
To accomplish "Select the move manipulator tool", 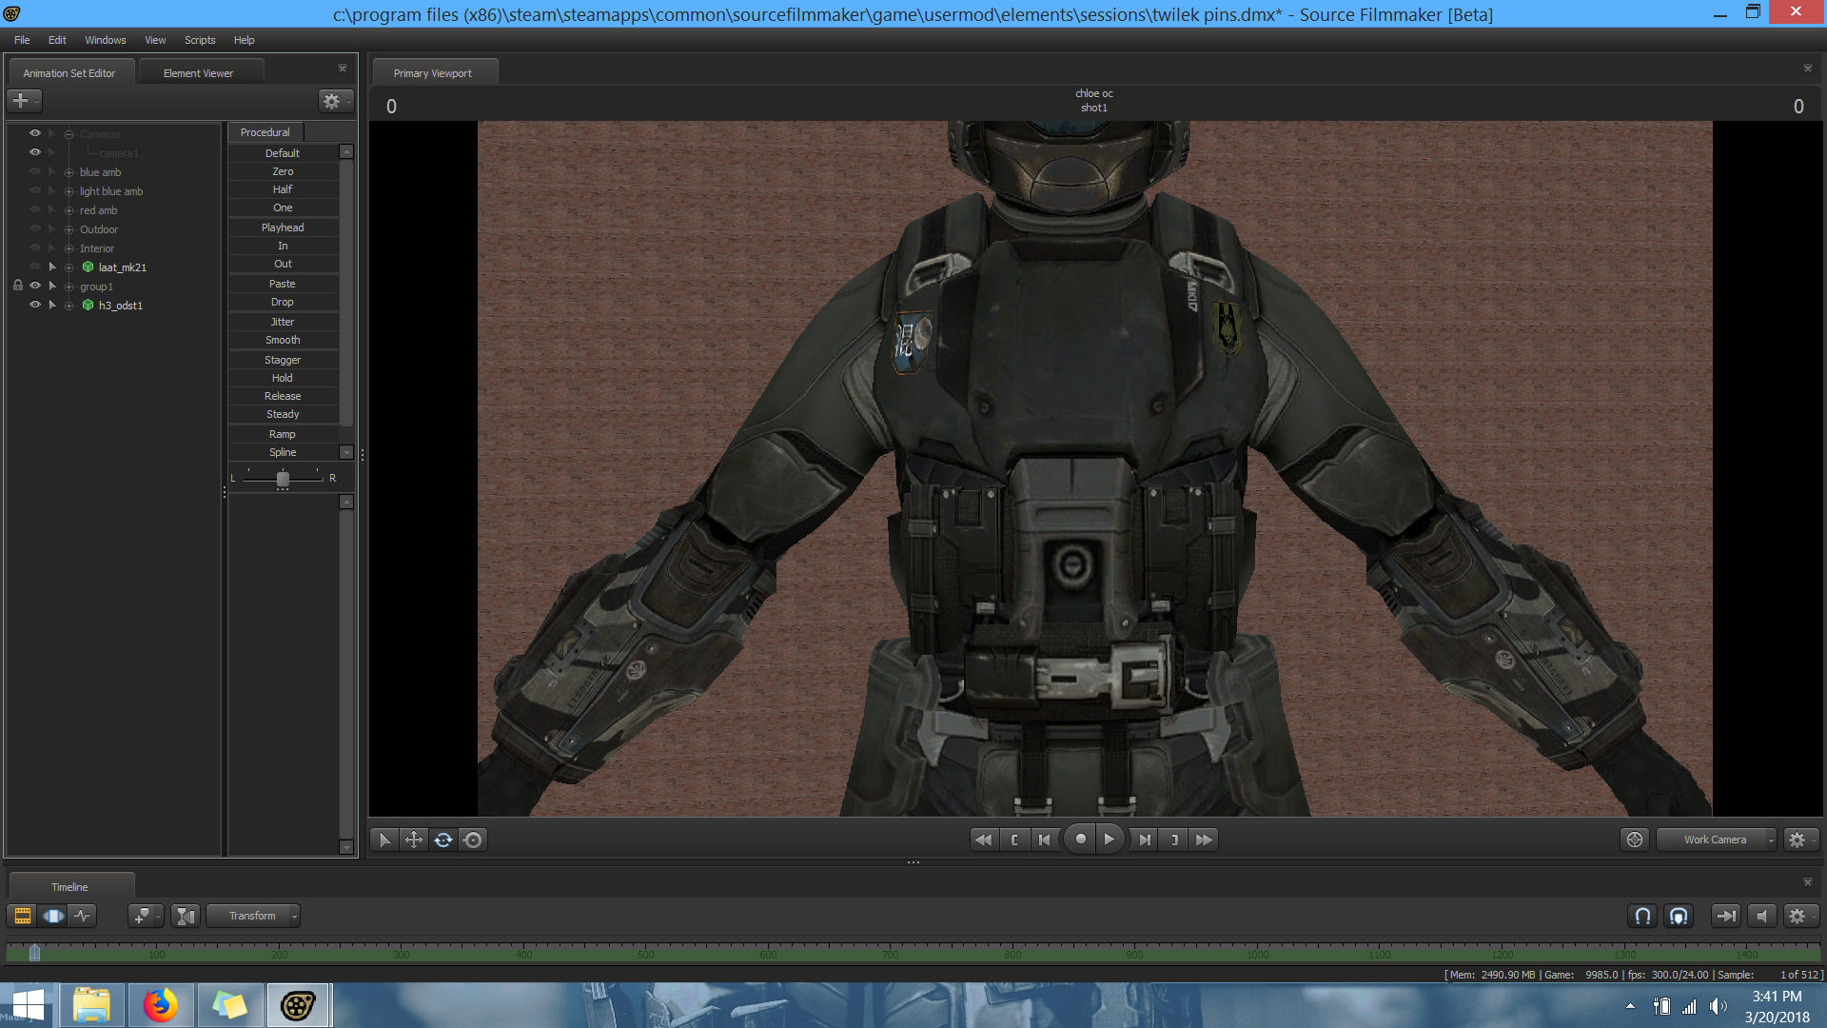I will 414,840.
